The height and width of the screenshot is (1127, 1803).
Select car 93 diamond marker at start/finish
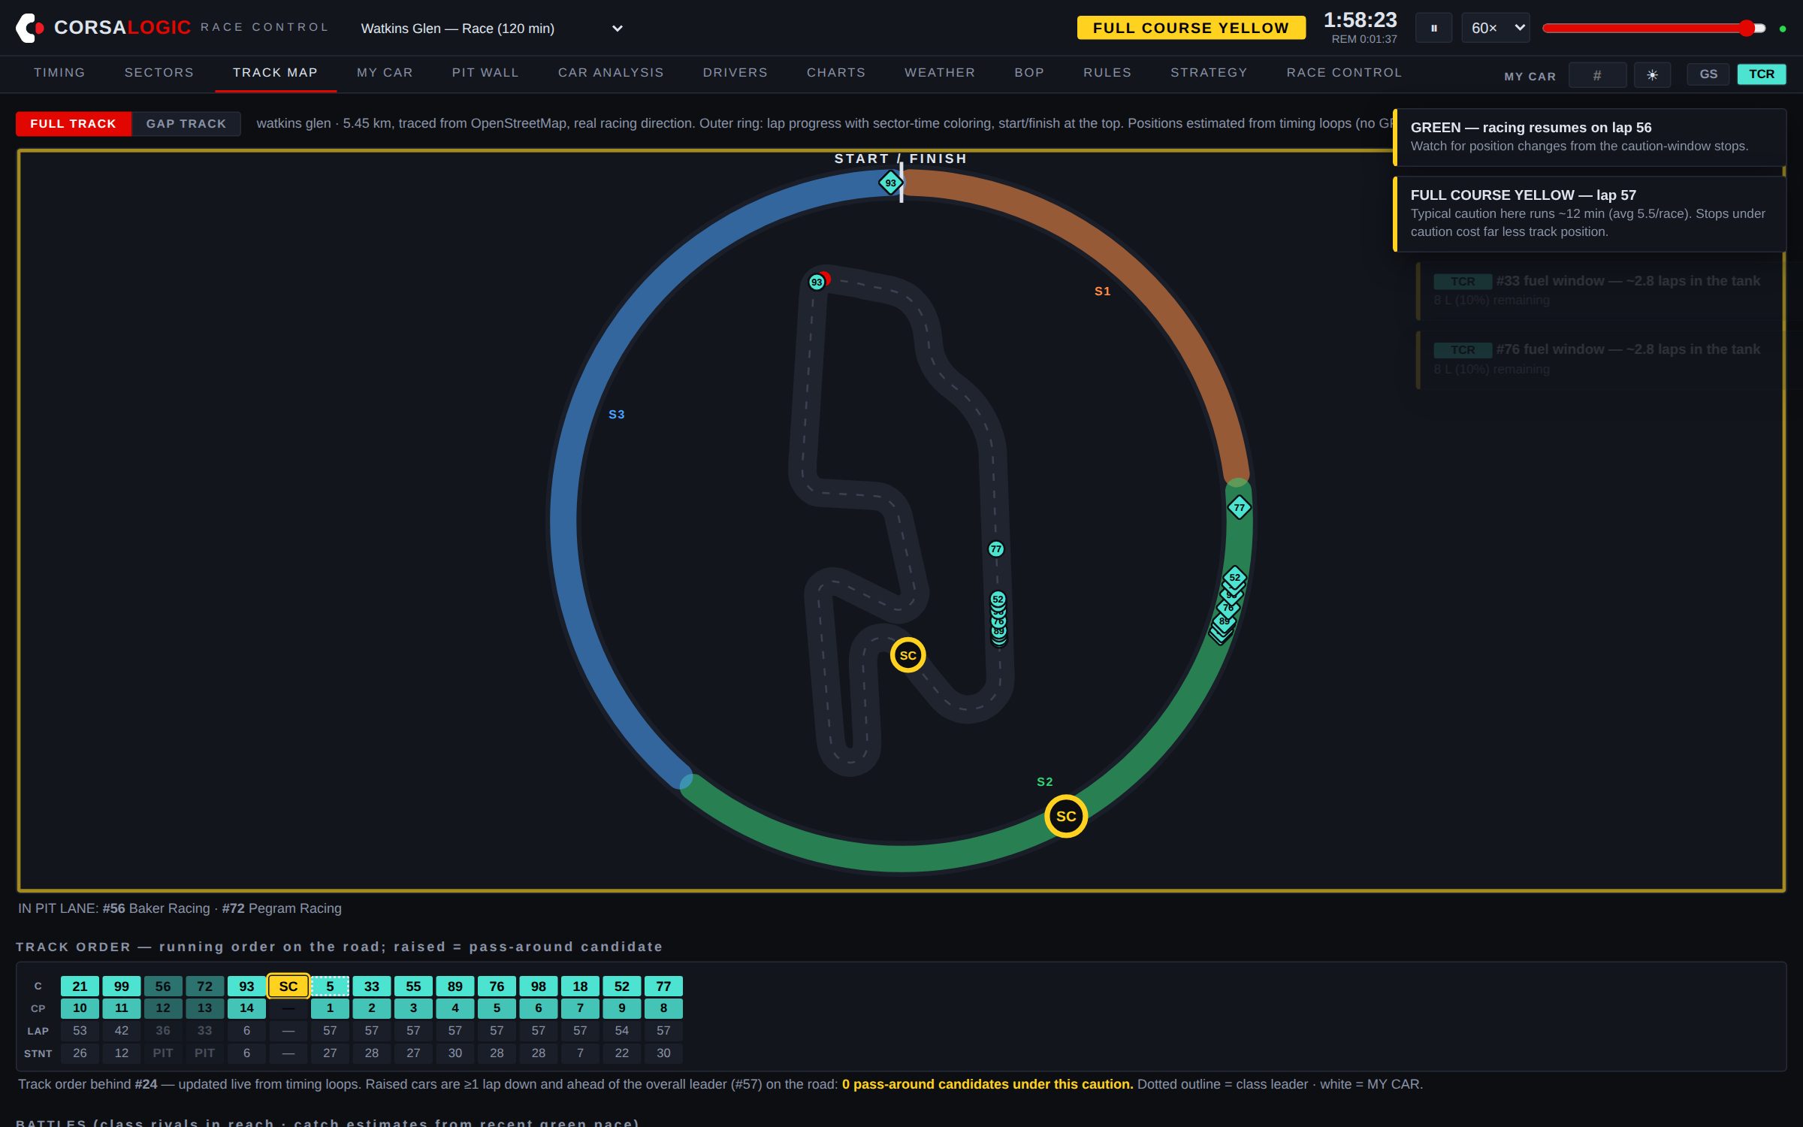(x=890, y=183)
